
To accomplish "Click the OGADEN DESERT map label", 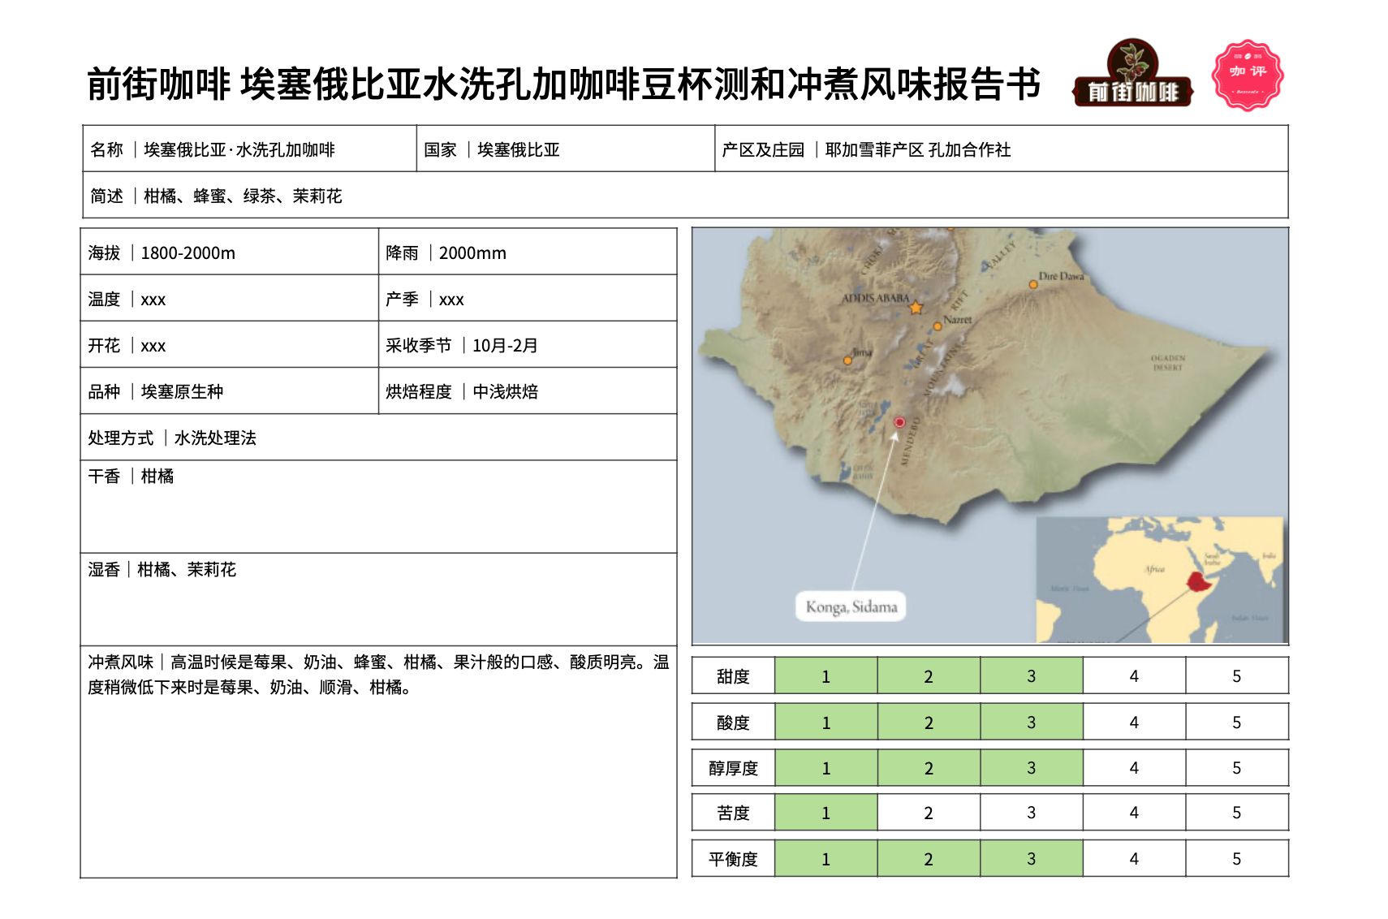I will [1168, 362].
